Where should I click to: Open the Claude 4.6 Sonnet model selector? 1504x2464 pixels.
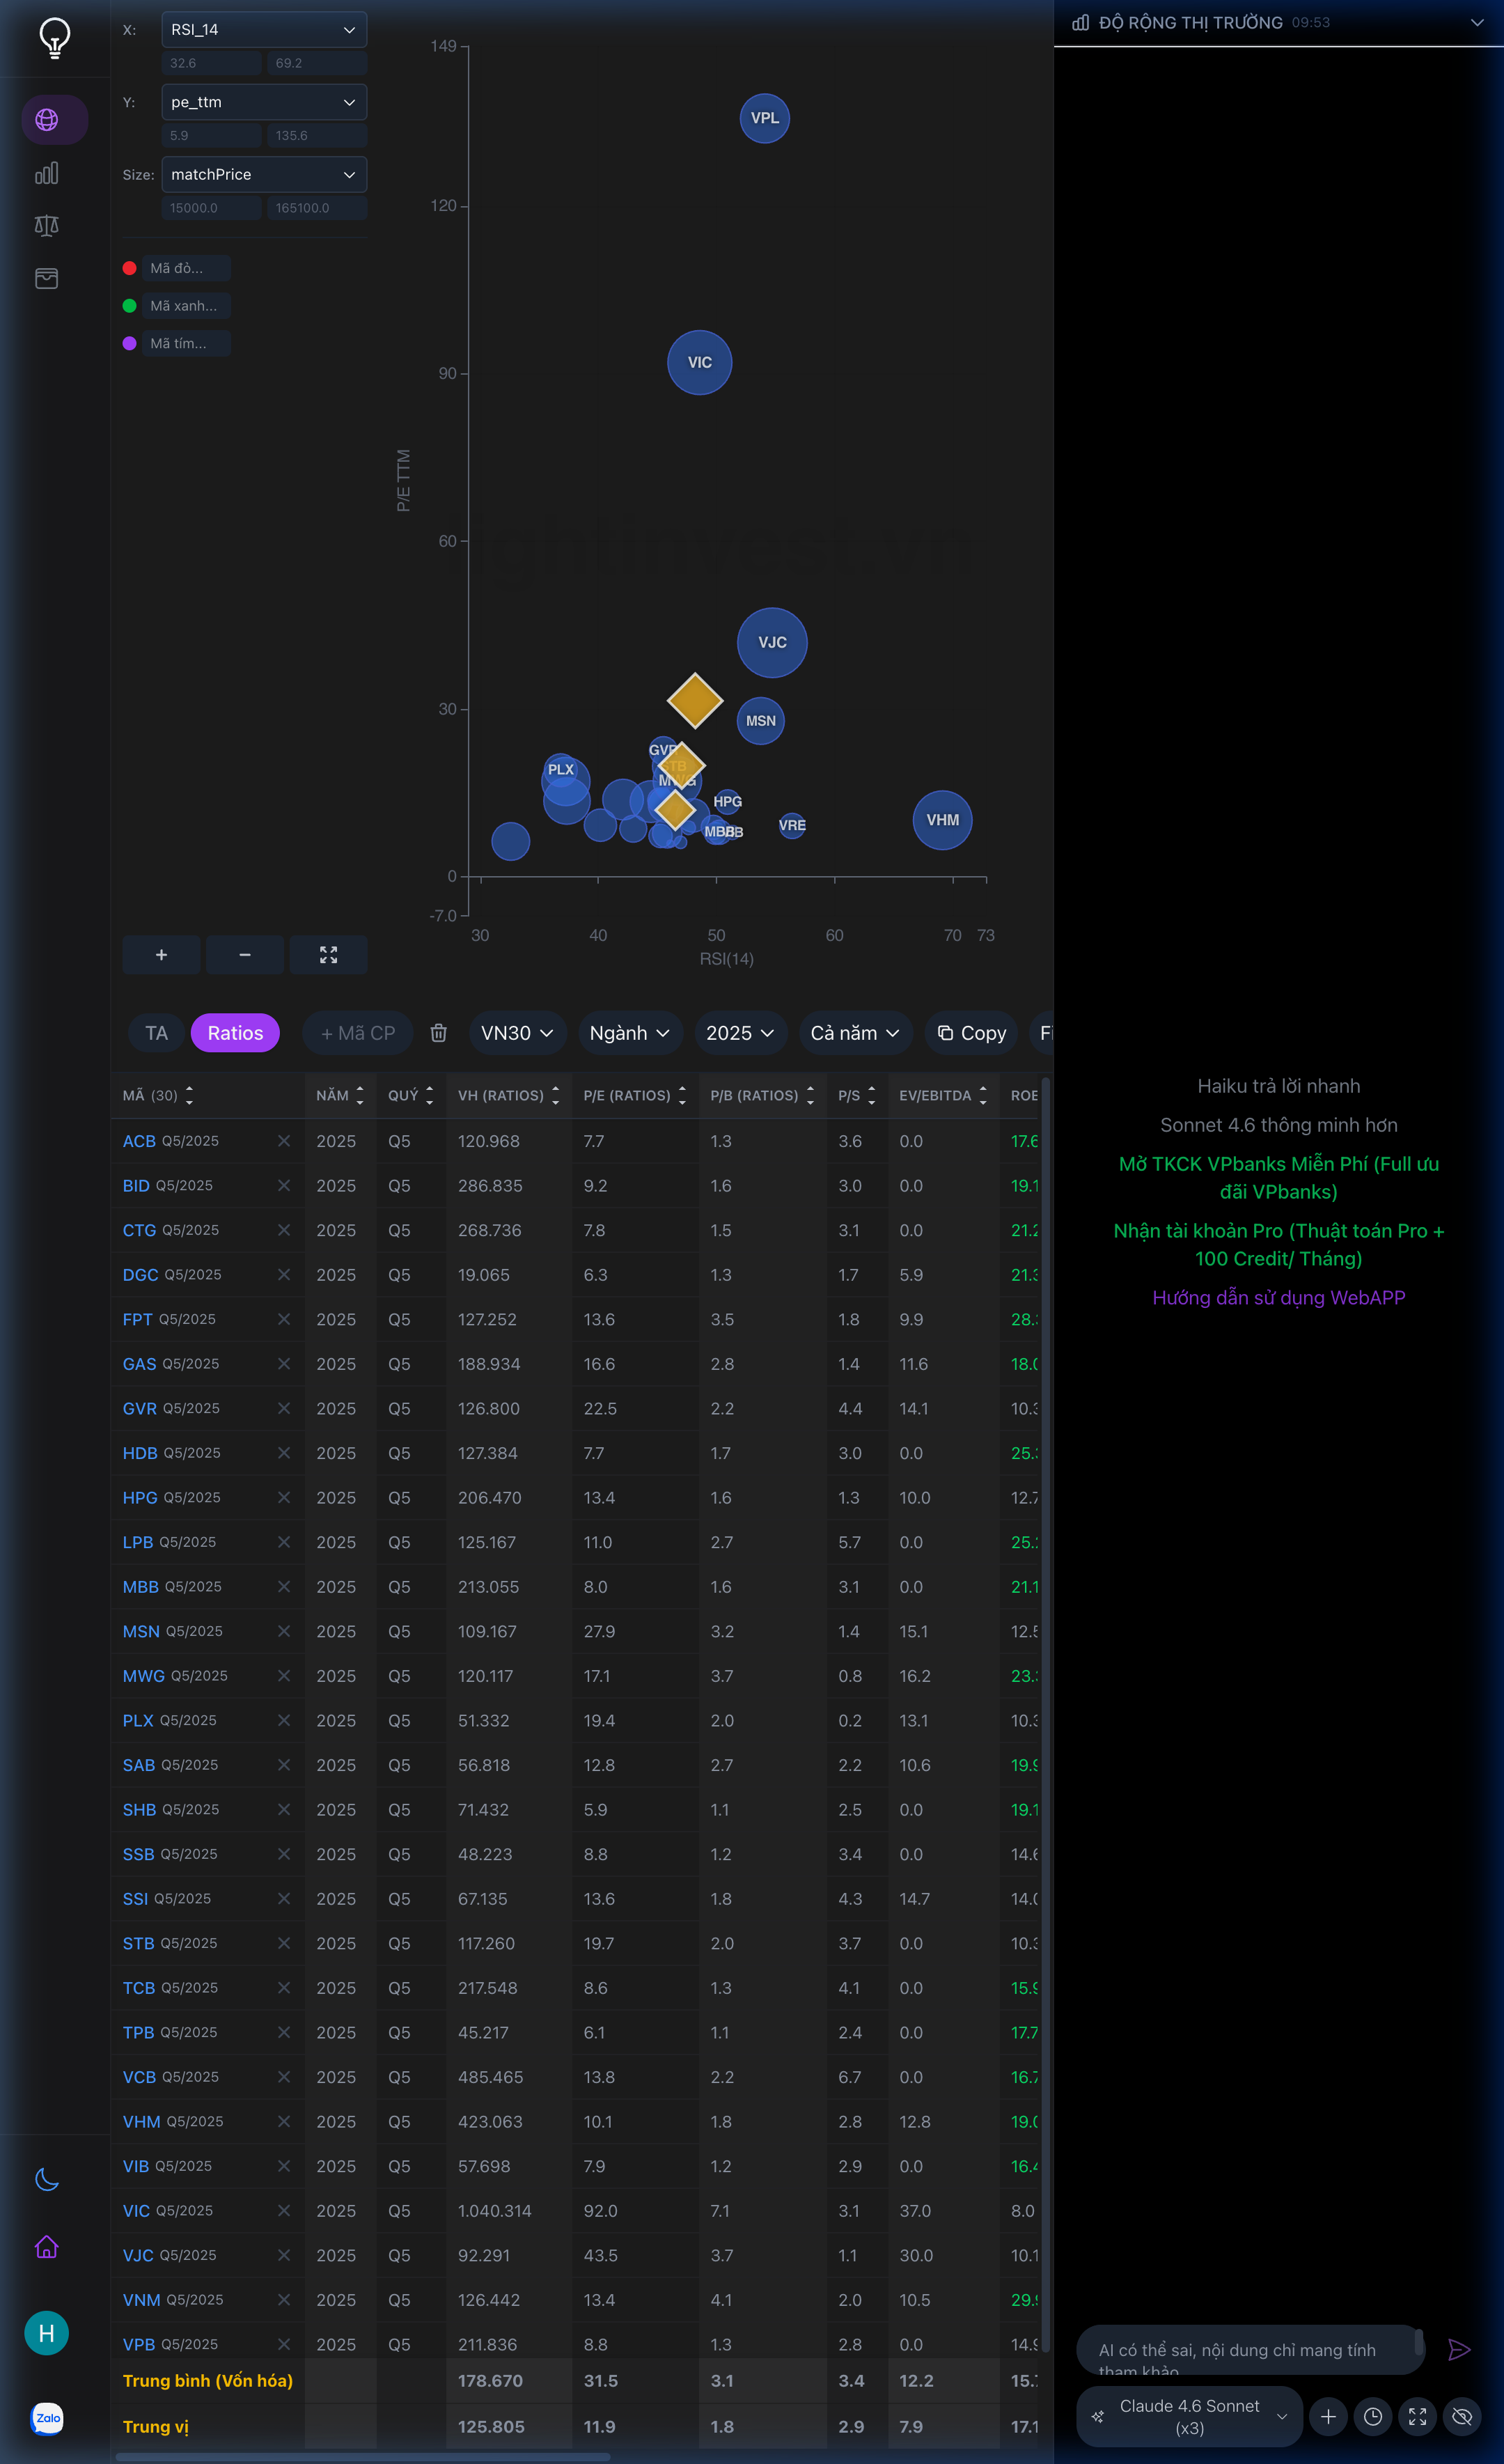[1190, 2416]
